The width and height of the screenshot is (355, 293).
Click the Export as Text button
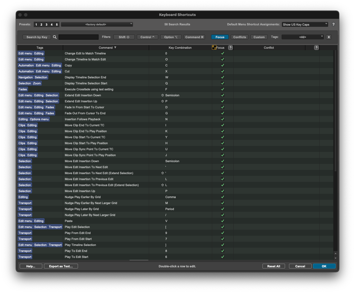click(61, 266)
